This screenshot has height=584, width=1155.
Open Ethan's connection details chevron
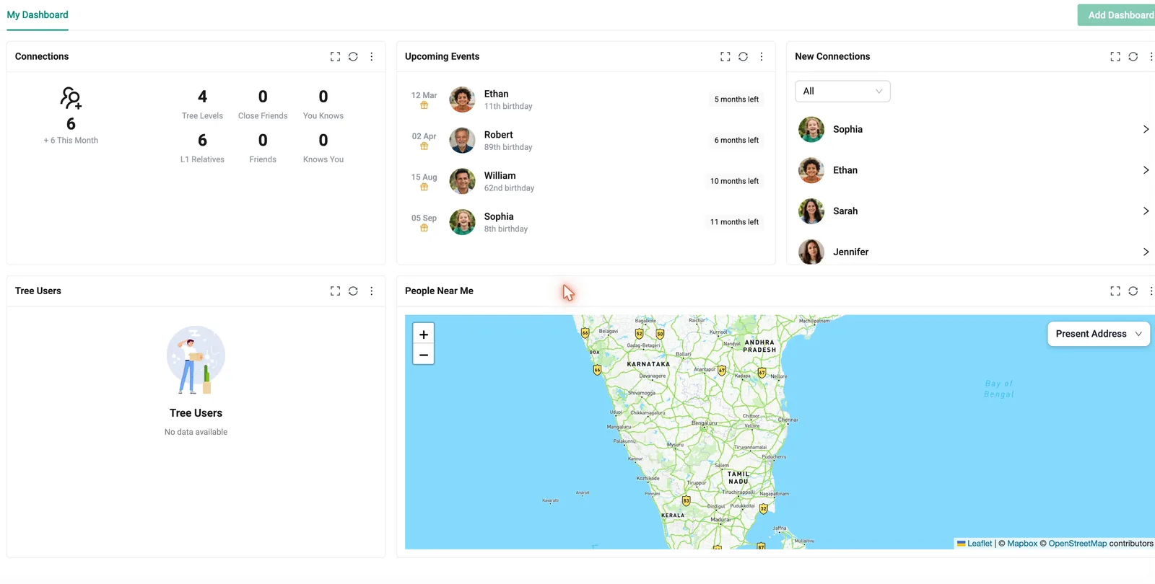1146,170
